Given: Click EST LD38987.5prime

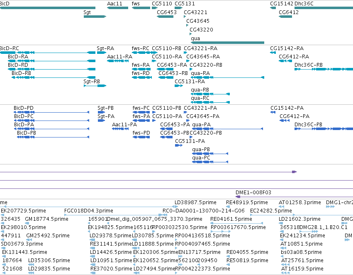Looking at the screenshot, I should tap(195, 203).
